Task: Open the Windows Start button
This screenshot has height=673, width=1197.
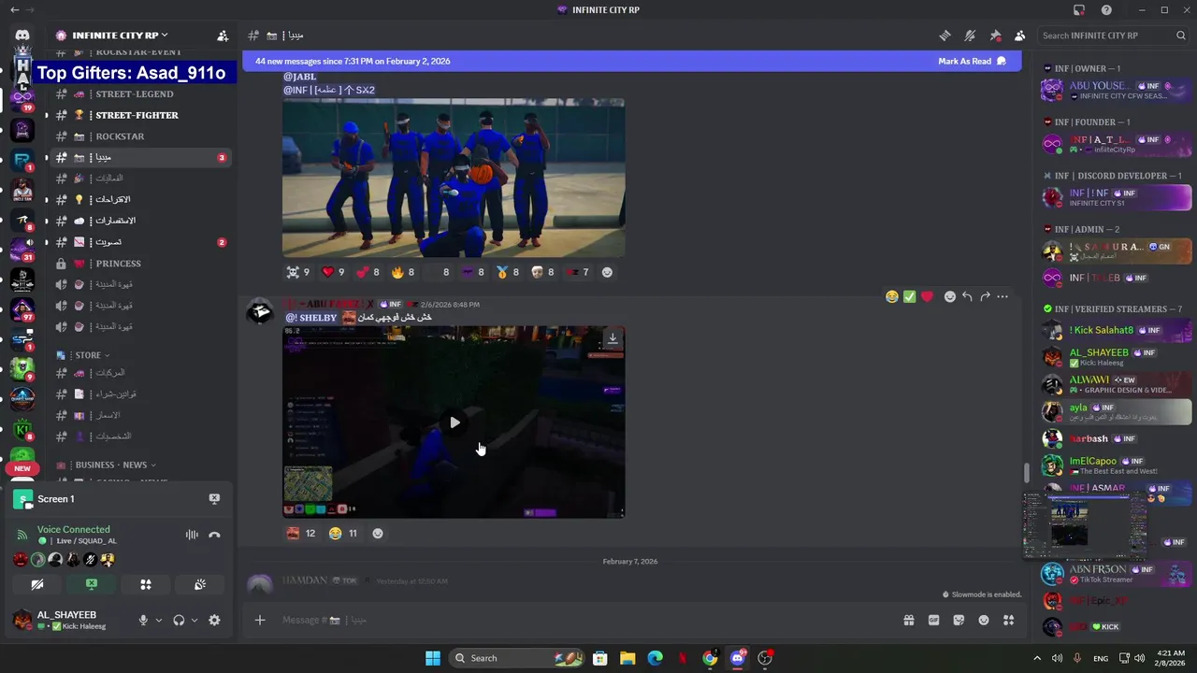Action: [x=433, y=658]
